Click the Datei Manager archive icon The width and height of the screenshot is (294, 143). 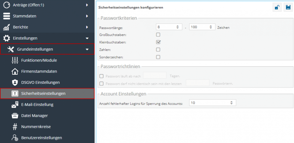(15, 116)
